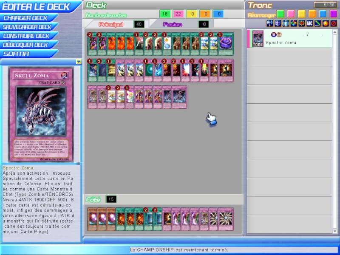Click the Côté side deck label
This screenshot has width=340, height=255.
point(93,199)
